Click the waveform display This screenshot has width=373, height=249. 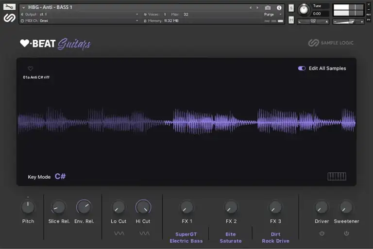pos(186,121)
